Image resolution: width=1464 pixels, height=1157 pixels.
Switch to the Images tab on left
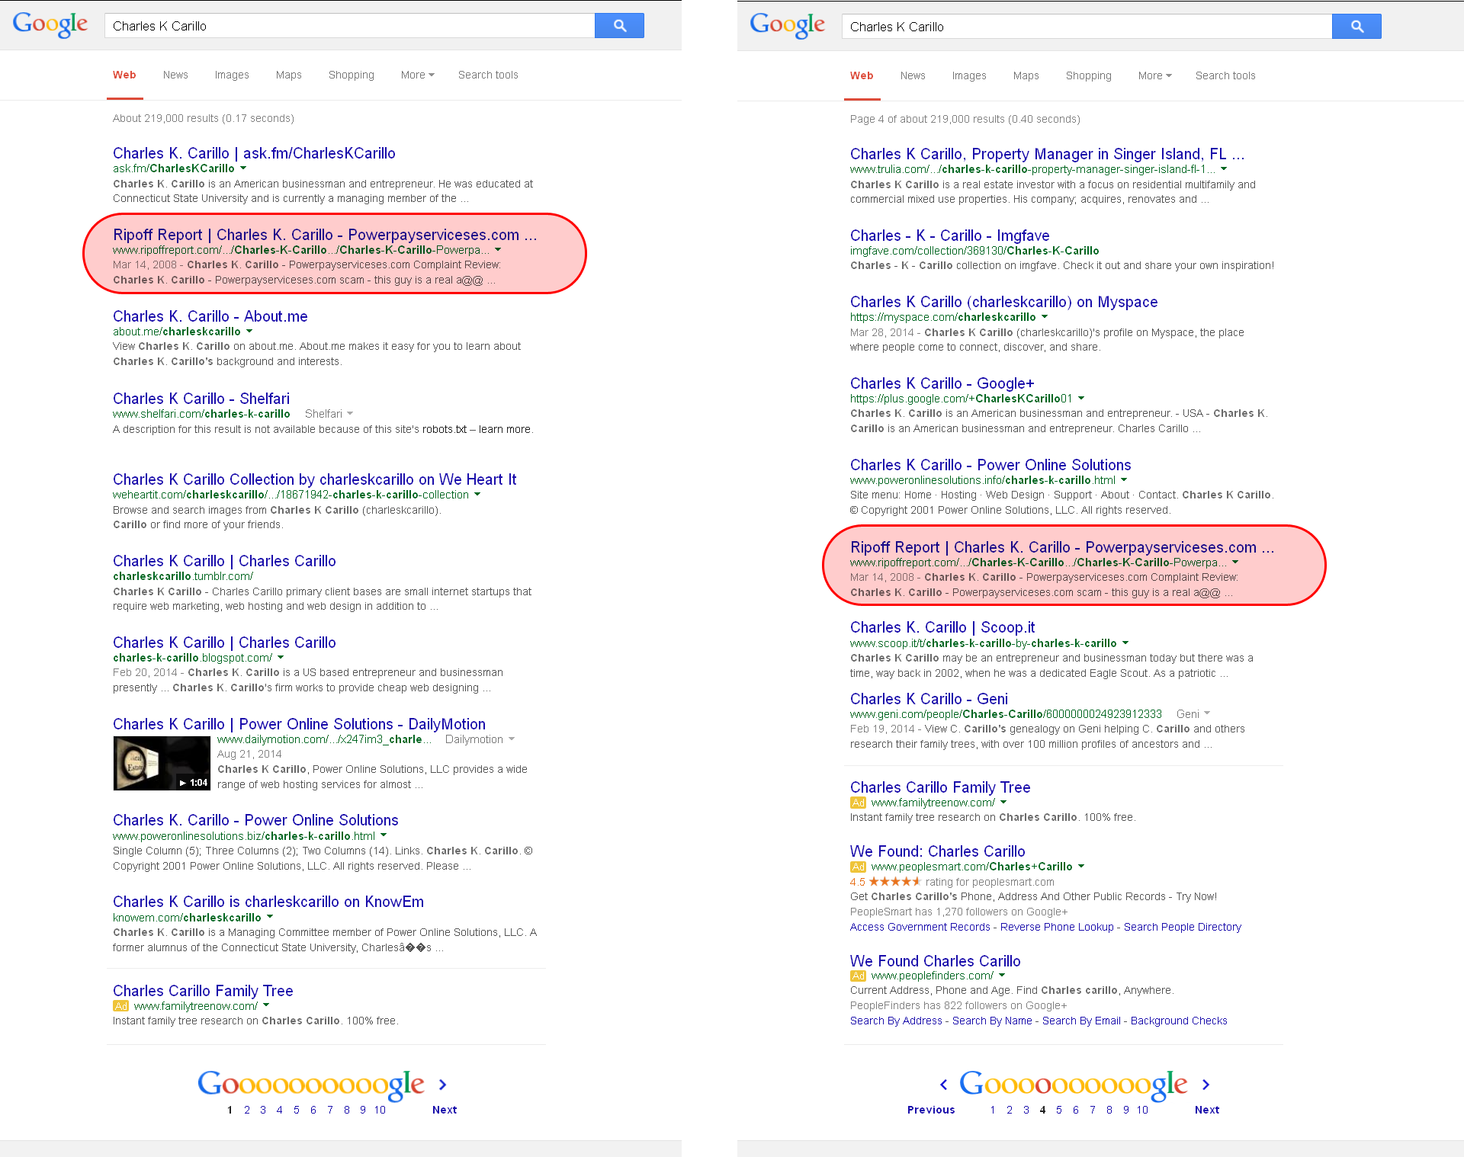(232, 75)
